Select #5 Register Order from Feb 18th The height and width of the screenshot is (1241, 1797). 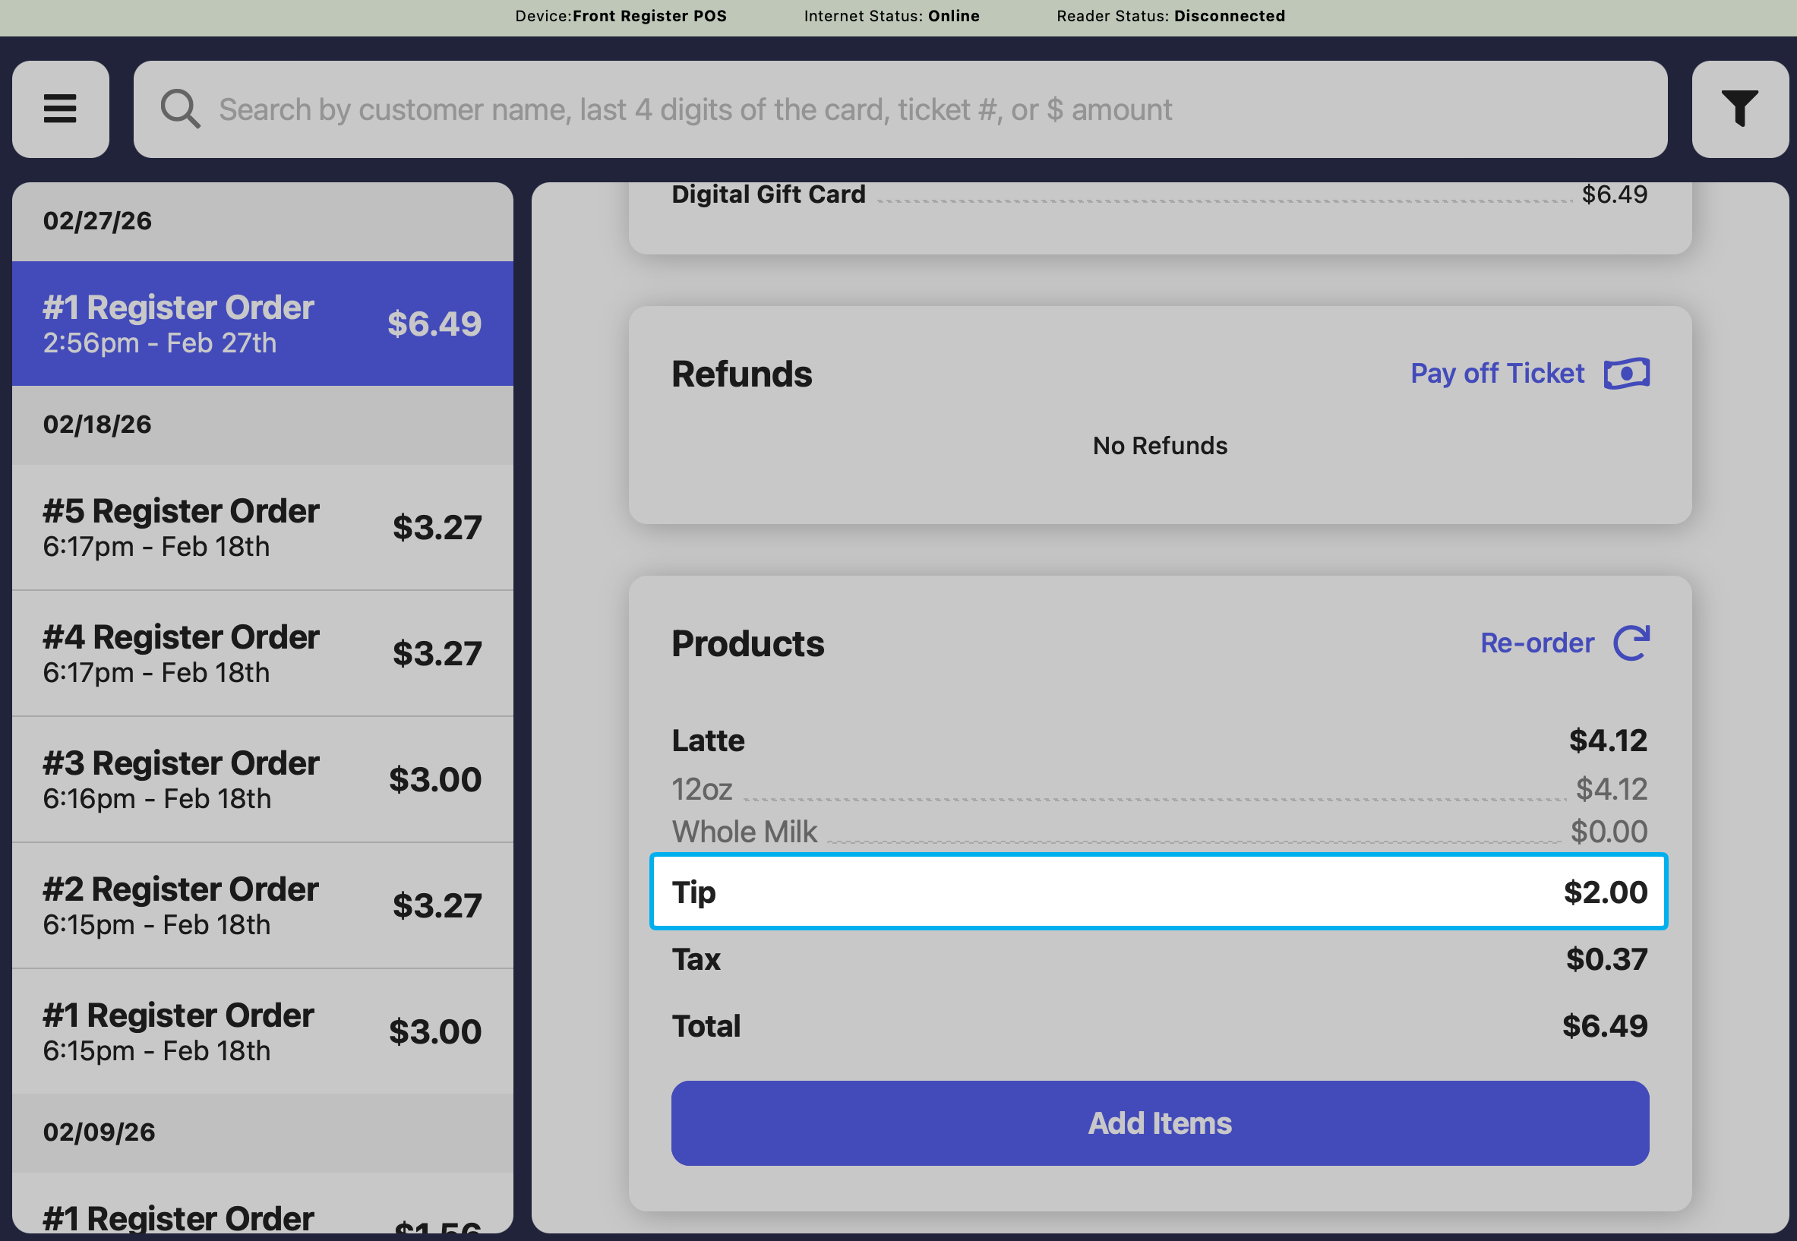coord(262,528)
